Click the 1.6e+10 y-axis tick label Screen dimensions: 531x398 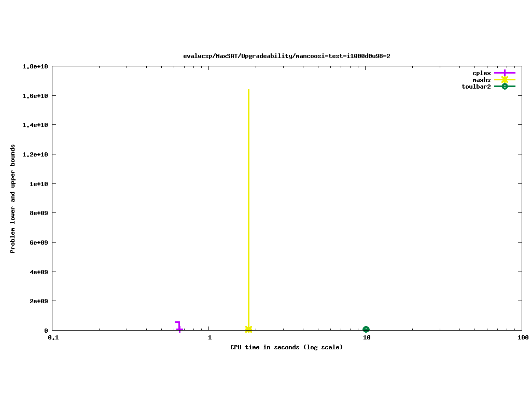pos(35,96)
